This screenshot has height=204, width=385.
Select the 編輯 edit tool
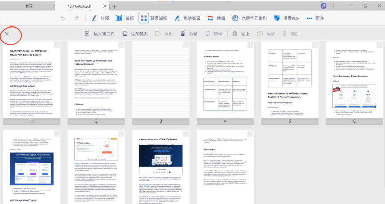(x=125, y=18)
